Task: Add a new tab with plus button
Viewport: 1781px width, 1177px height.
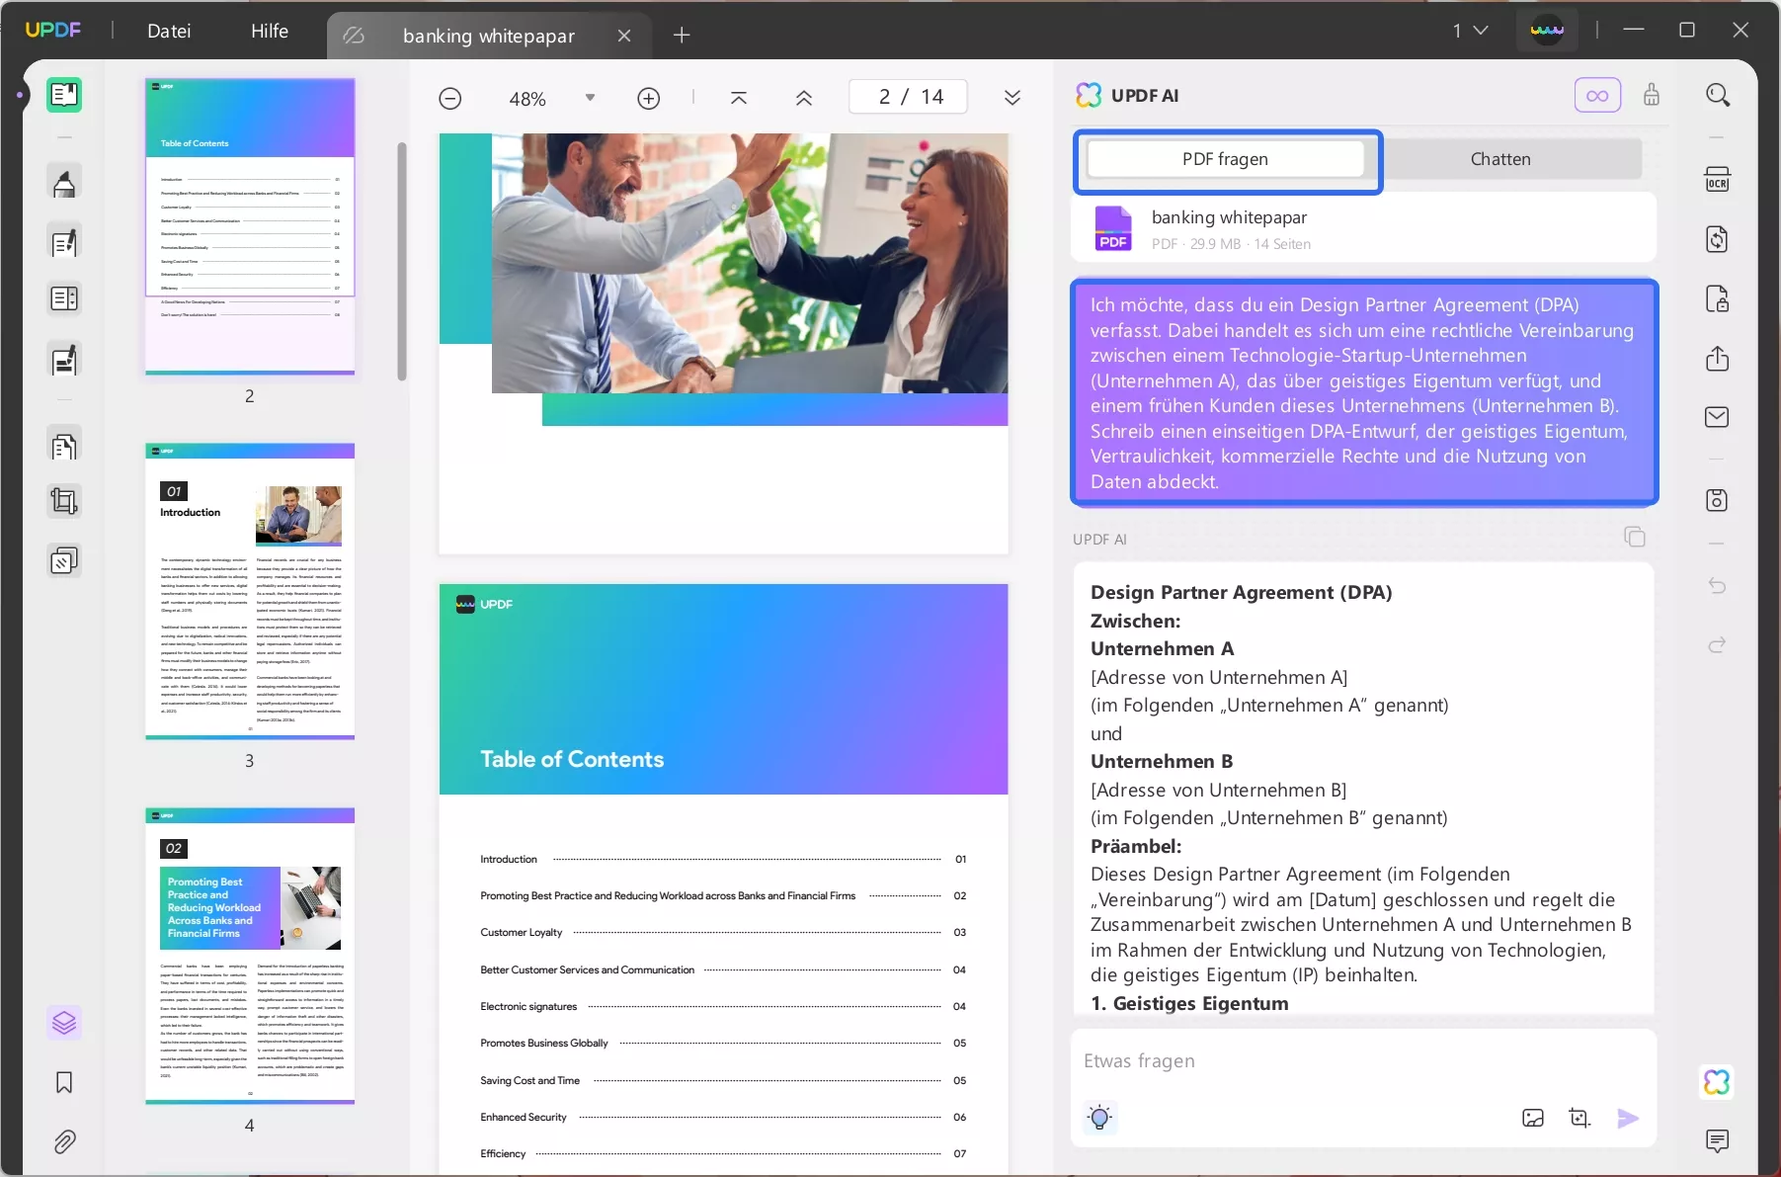Action: coord(682,36)
